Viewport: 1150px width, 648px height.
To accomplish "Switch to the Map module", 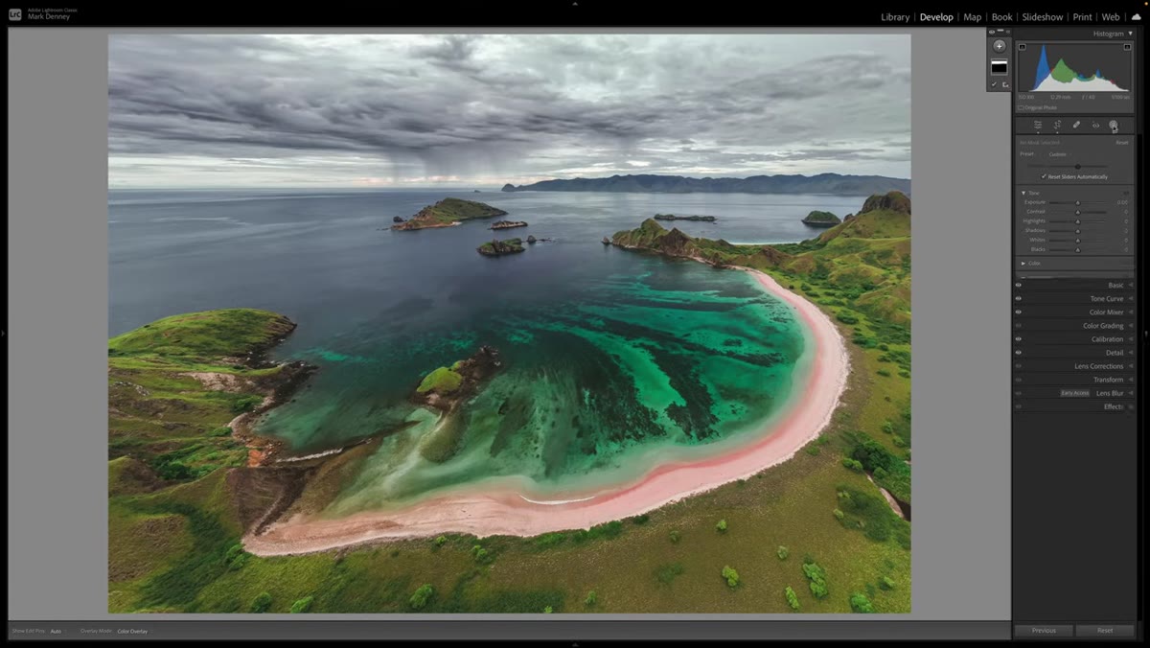I will point(972,17).
